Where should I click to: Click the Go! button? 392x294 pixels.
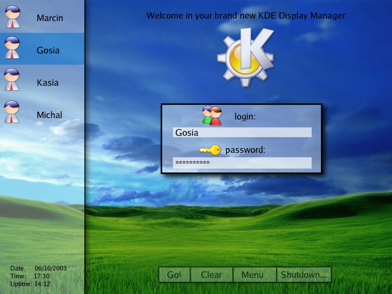pos(174,275)
